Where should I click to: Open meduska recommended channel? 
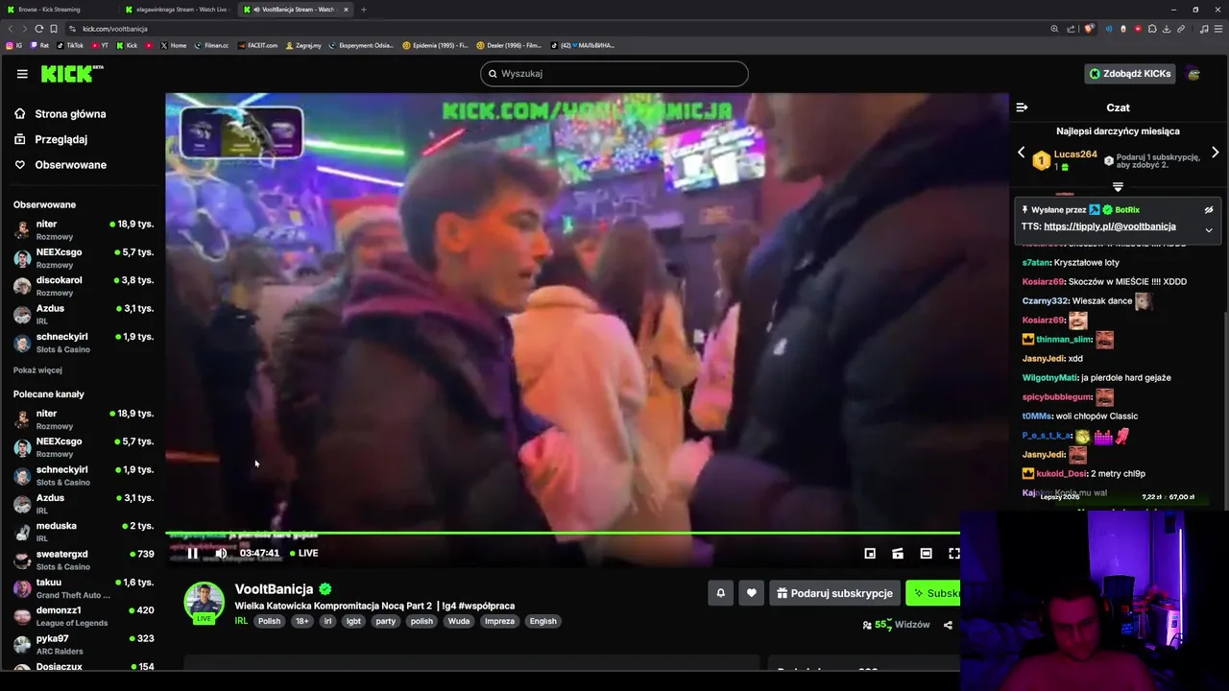(x=83, y=532)
